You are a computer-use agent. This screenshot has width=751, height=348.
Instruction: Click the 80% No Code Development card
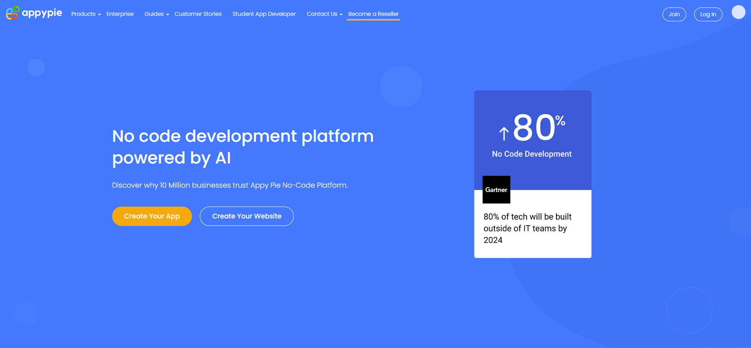click(533, 174)
